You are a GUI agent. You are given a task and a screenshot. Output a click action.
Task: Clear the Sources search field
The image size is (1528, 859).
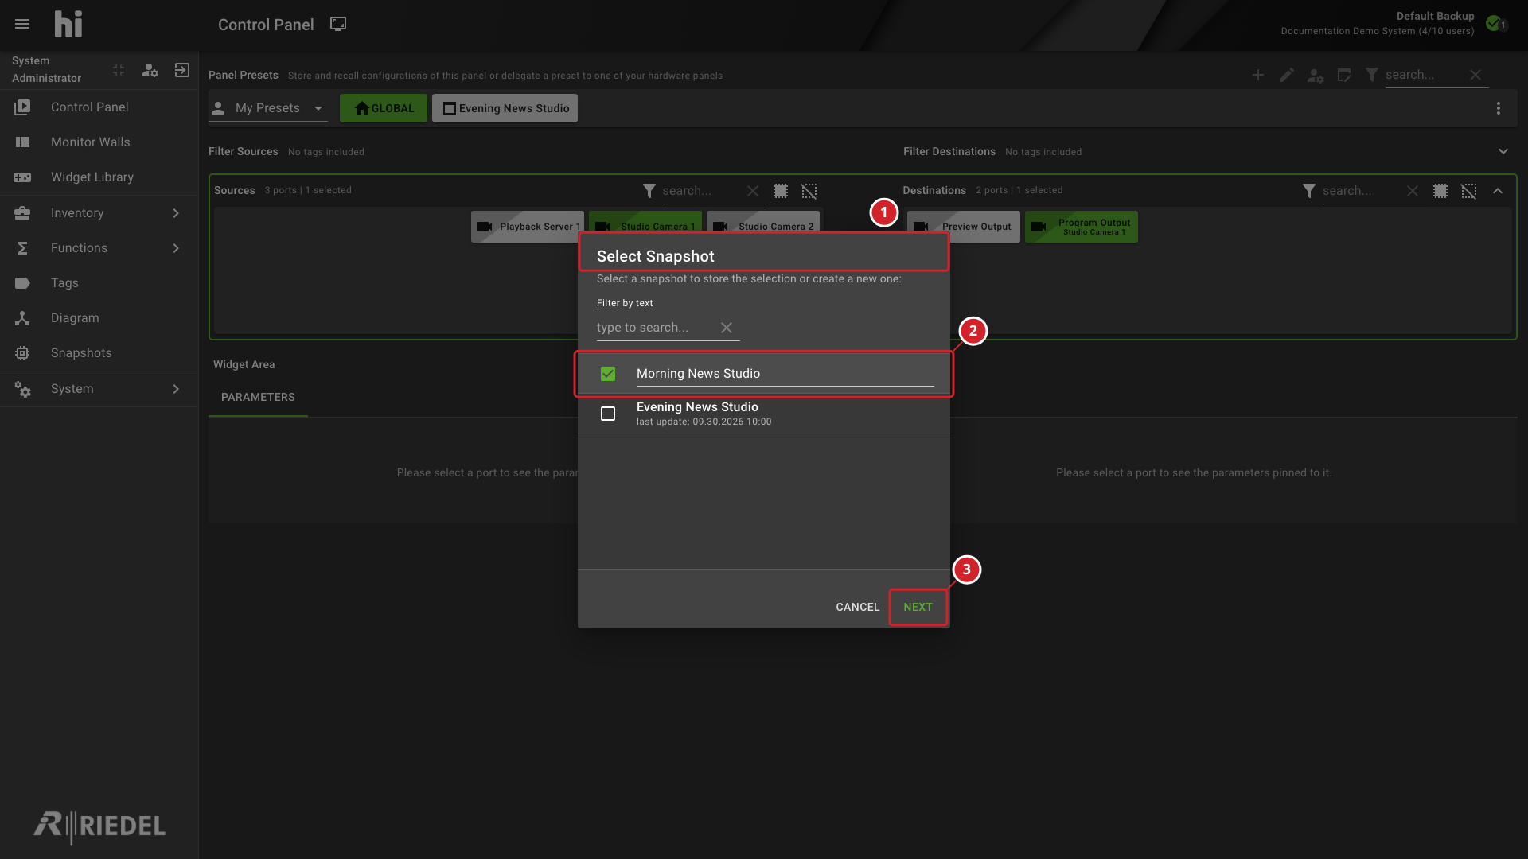pos(752,191)
